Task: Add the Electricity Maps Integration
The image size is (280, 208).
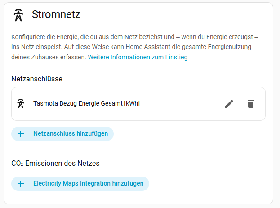Action: (x=80, y=184)
